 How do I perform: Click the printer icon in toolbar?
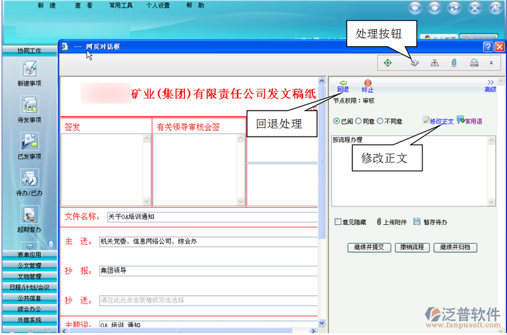[x=473, y=63]
